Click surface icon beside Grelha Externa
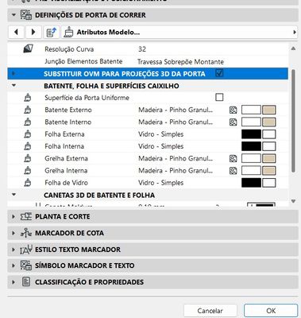301x318 pixels. (28, 158)
